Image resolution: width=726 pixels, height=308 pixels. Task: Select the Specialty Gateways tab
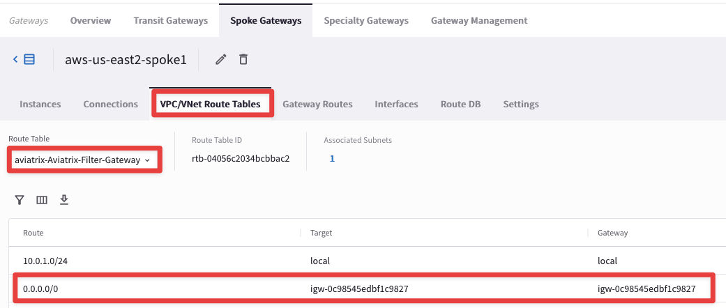click(x=366, y=20)
